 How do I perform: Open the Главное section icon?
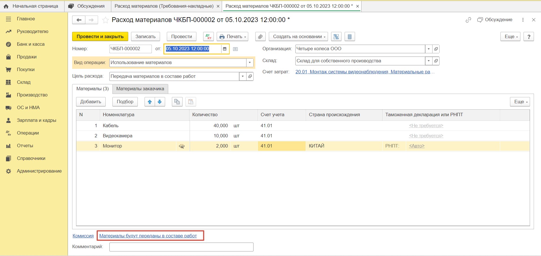(8, 19)
